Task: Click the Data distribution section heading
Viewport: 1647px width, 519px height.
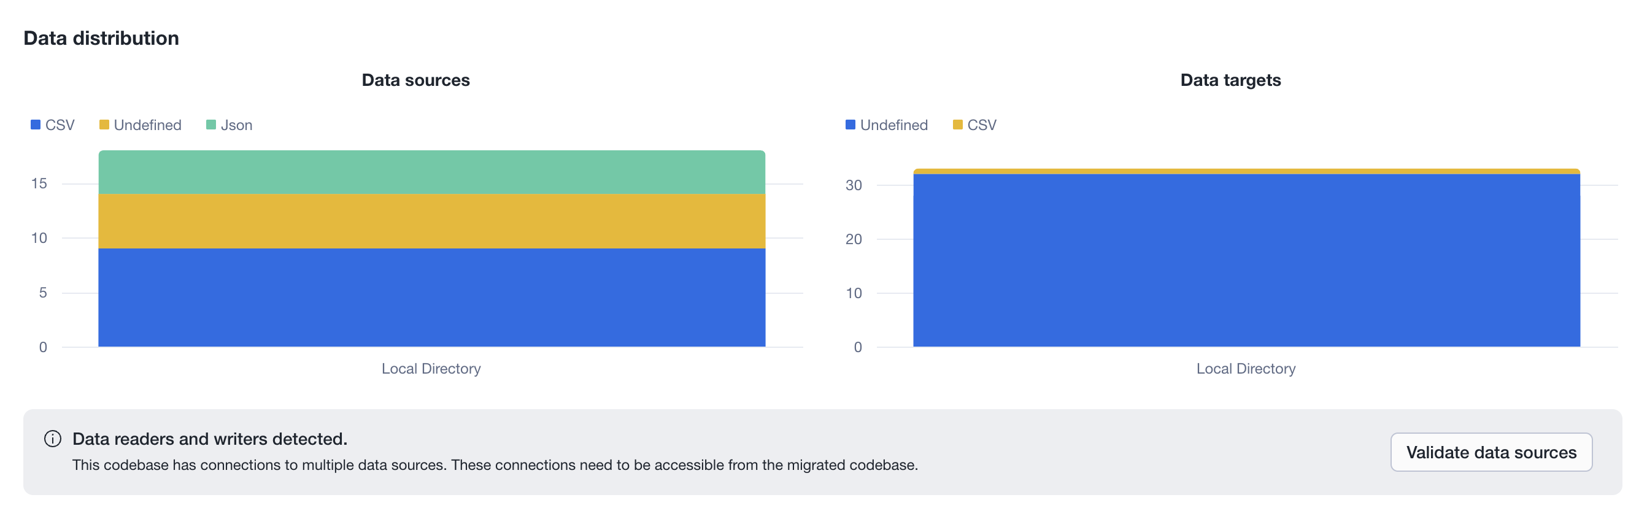Action: 101,37
